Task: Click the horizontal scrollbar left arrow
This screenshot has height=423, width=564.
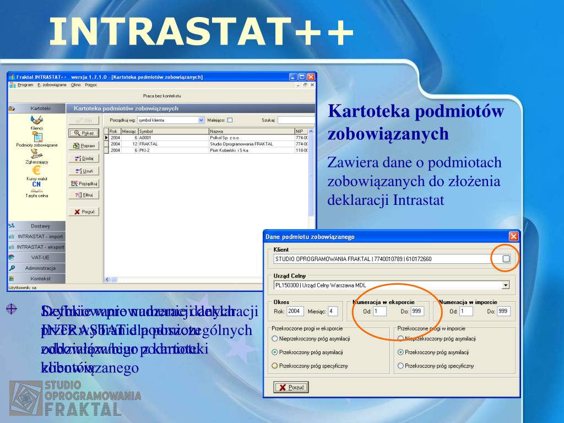Action: 107,279
